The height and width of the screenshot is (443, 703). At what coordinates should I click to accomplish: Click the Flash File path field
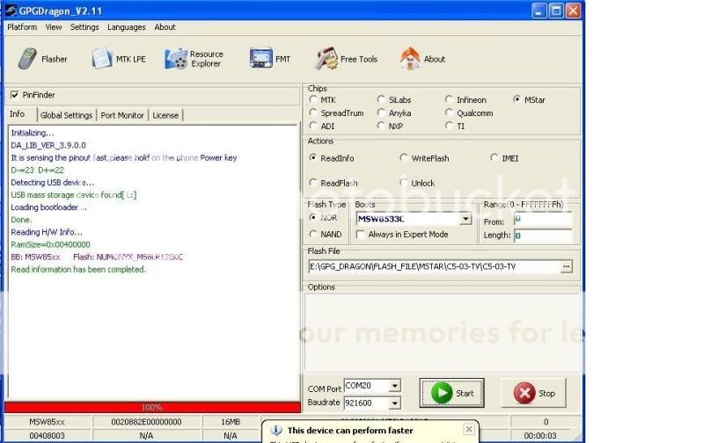[x=434, y=266]
